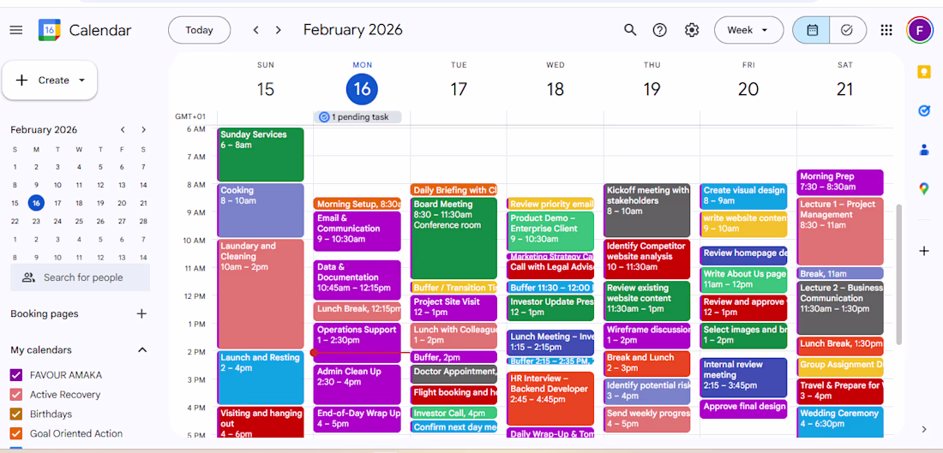Open HR Interview Backend Developer event
The image size is (943, 453).
click(551, 398)
